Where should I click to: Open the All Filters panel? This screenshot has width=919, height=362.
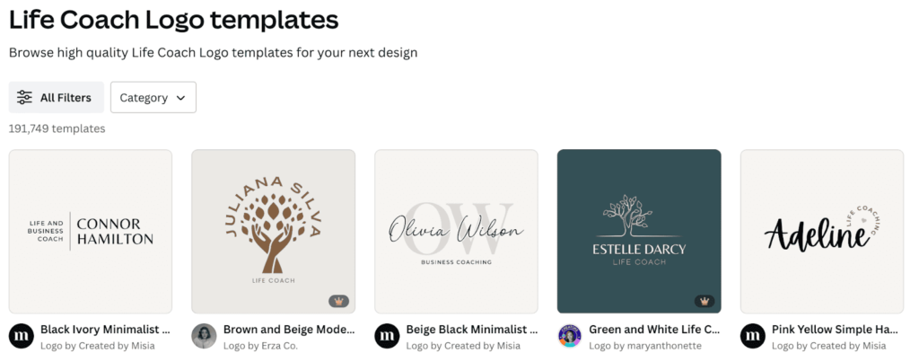click(57, 97)
